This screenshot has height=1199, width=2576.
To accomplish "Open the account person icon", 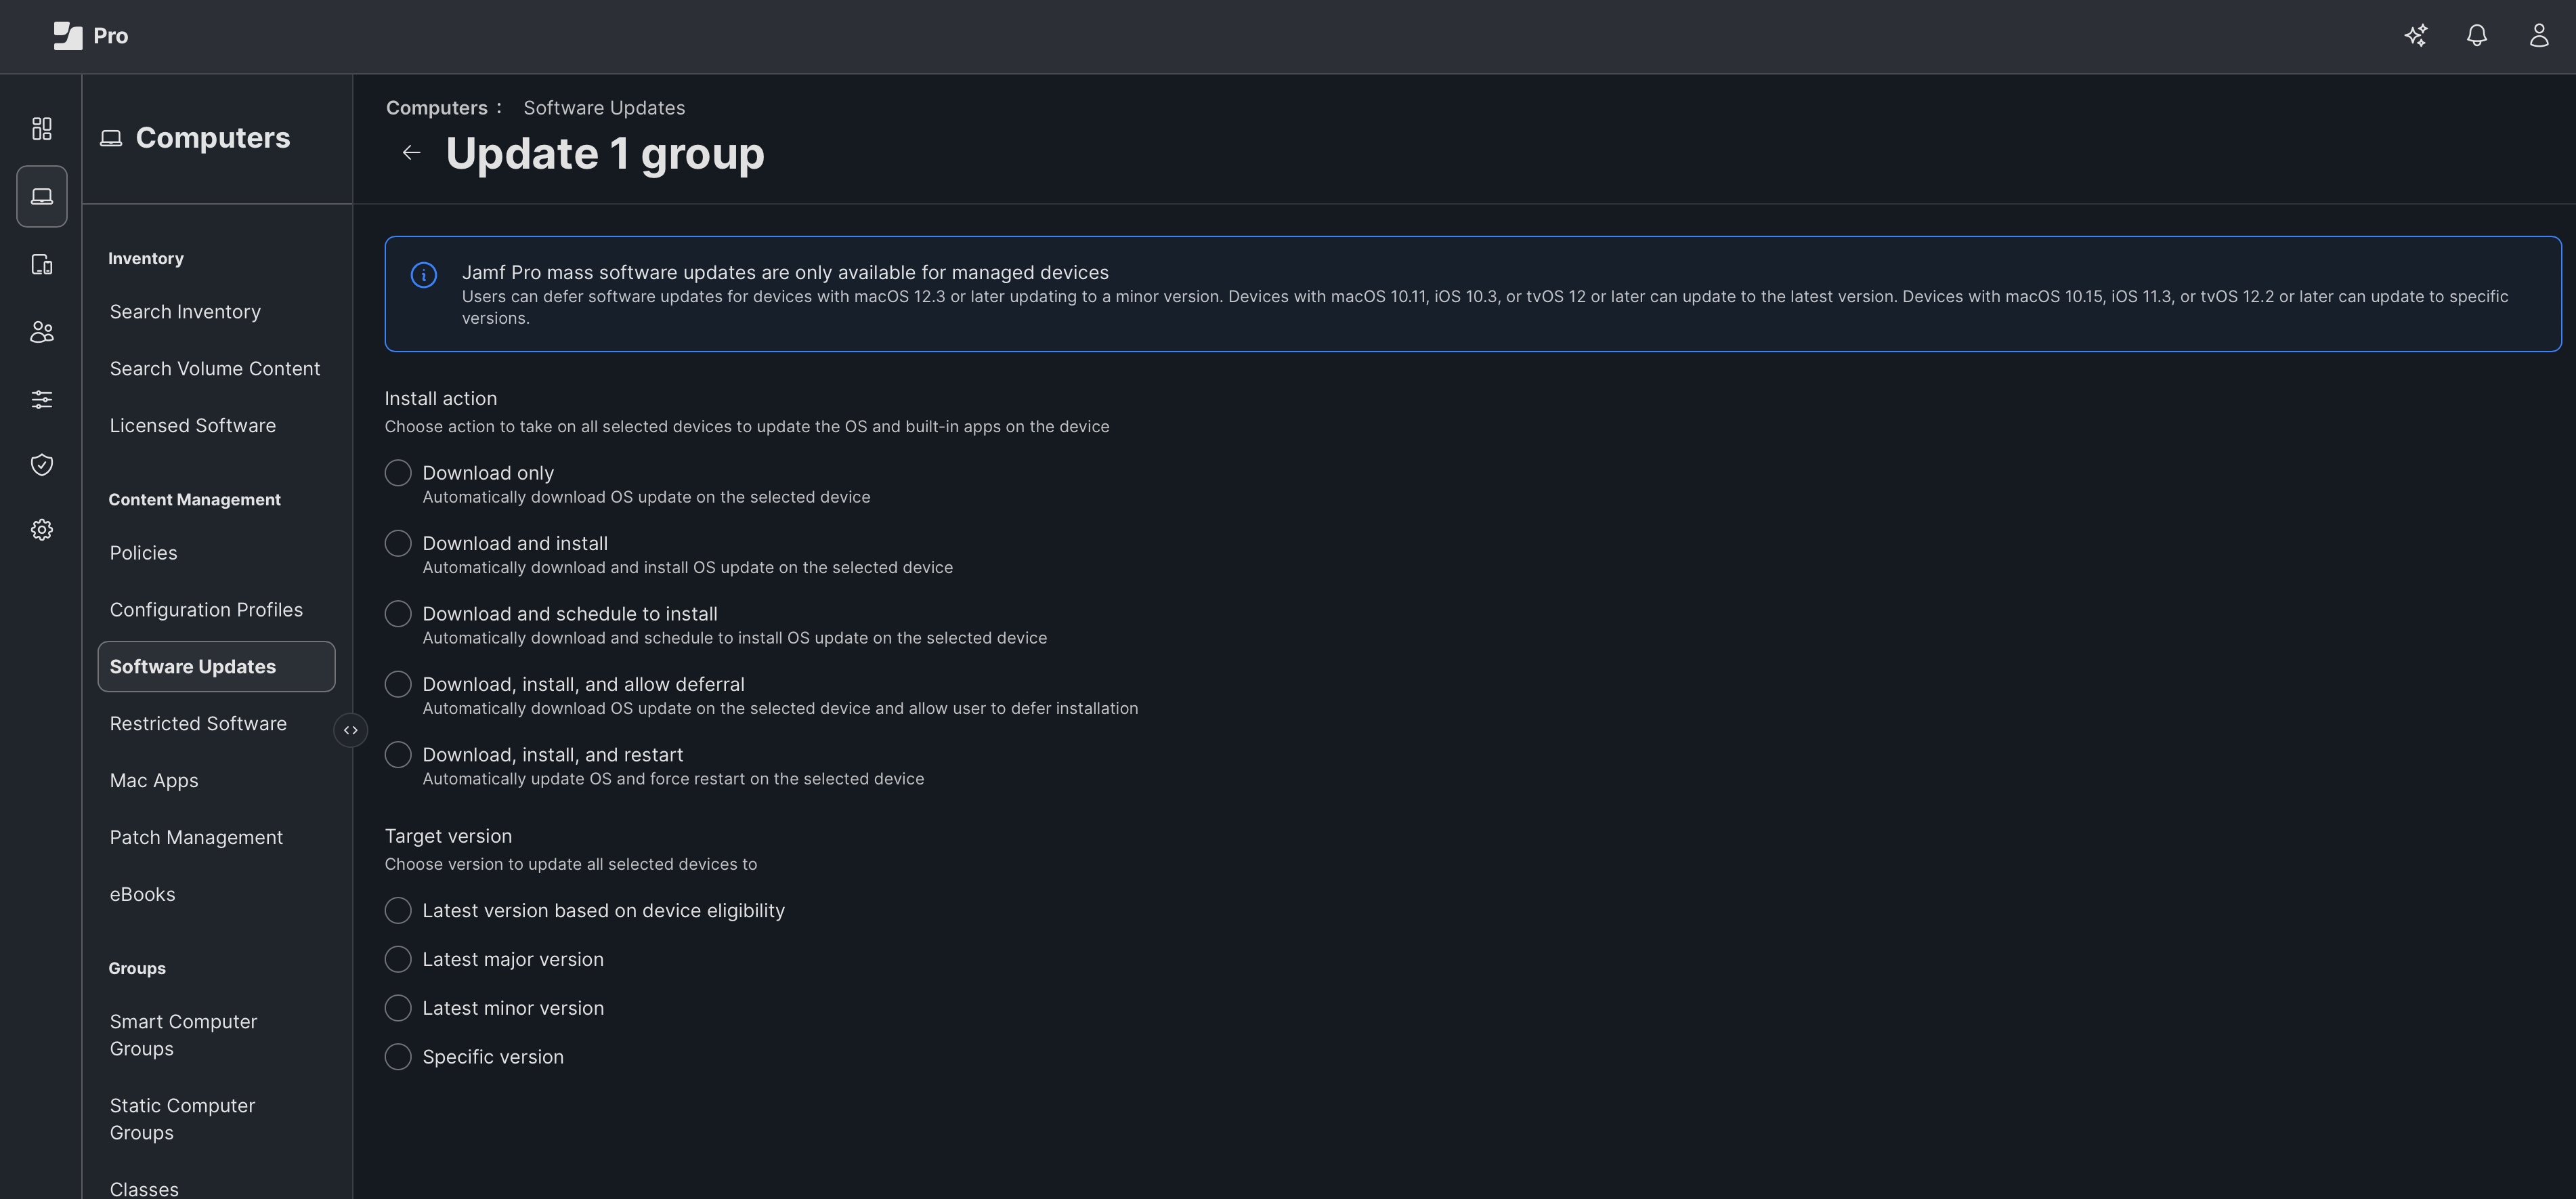I will [x=2539, y=35].
